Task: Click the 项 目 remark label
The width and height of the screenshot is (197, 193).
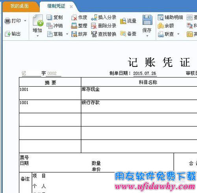Action: [39, 176]
